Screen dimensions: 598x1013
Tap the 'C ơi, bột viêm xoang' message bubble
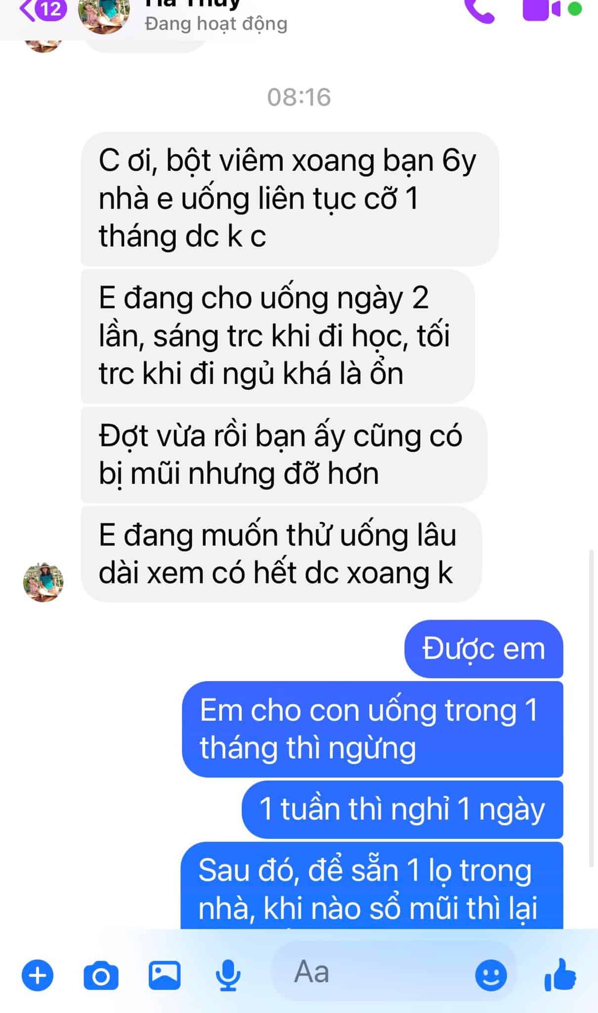coord(290,198)
